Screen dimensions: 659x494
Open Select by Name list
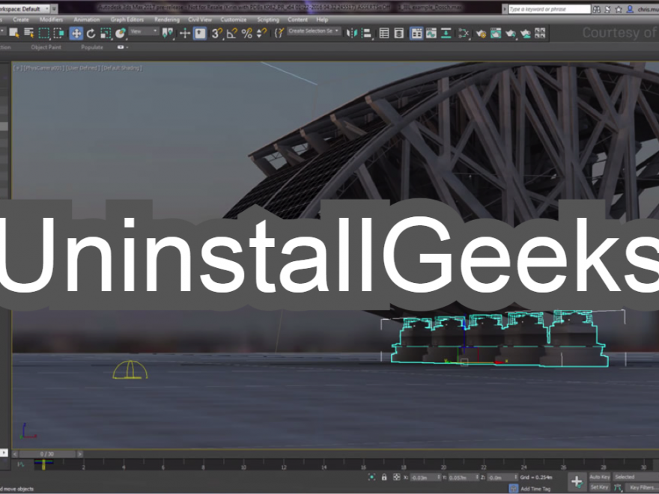click(28, 33)
